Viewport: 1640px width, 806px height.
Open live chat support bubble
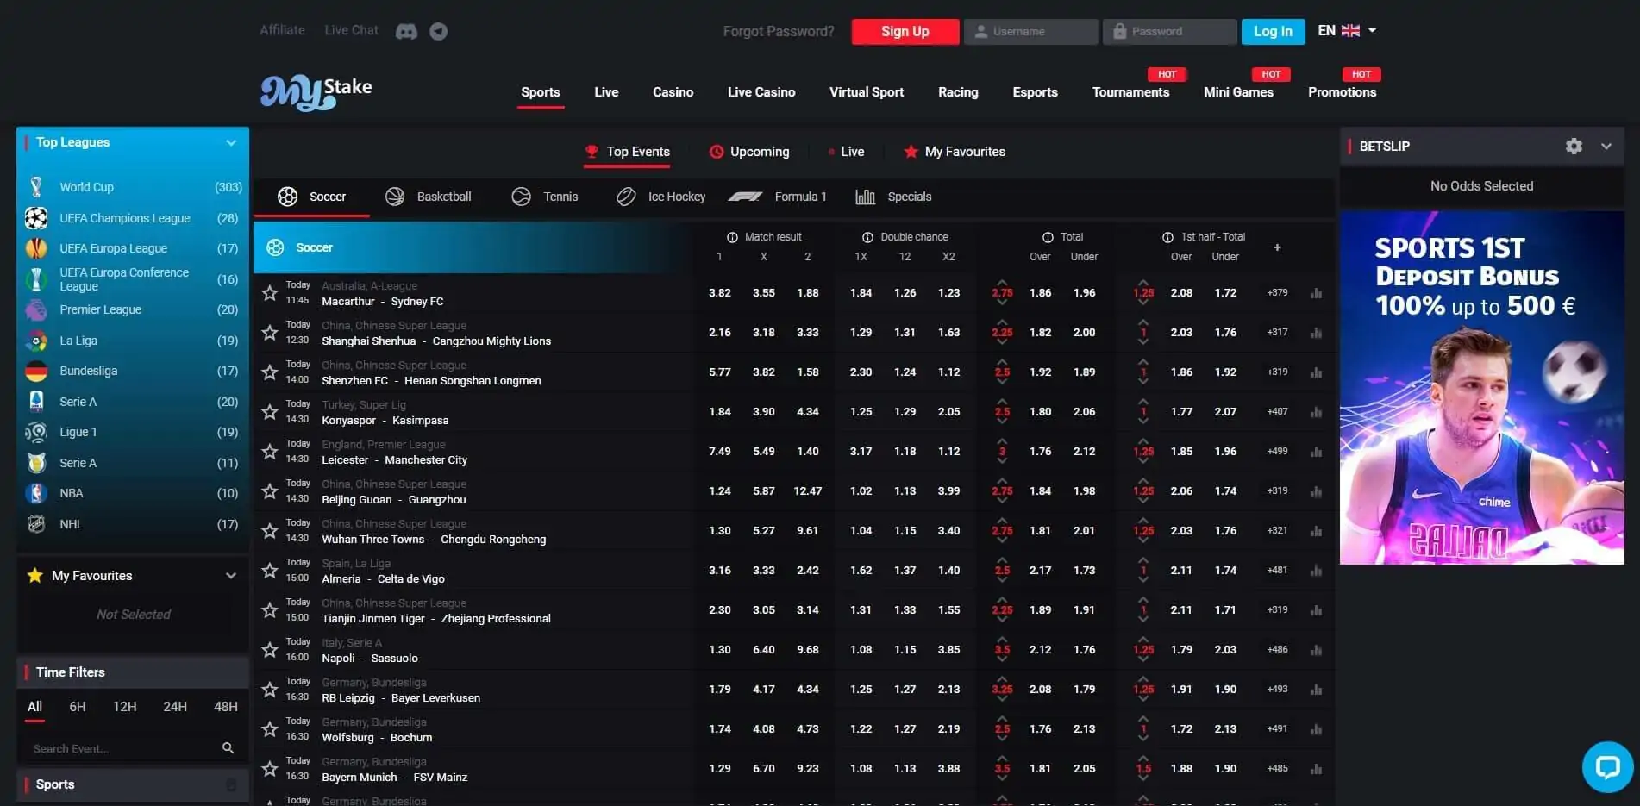click(x=1607, y=766)
